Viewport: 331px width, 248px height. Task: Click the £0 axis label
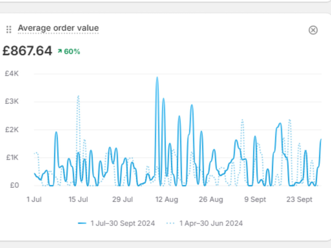point(14,186)
